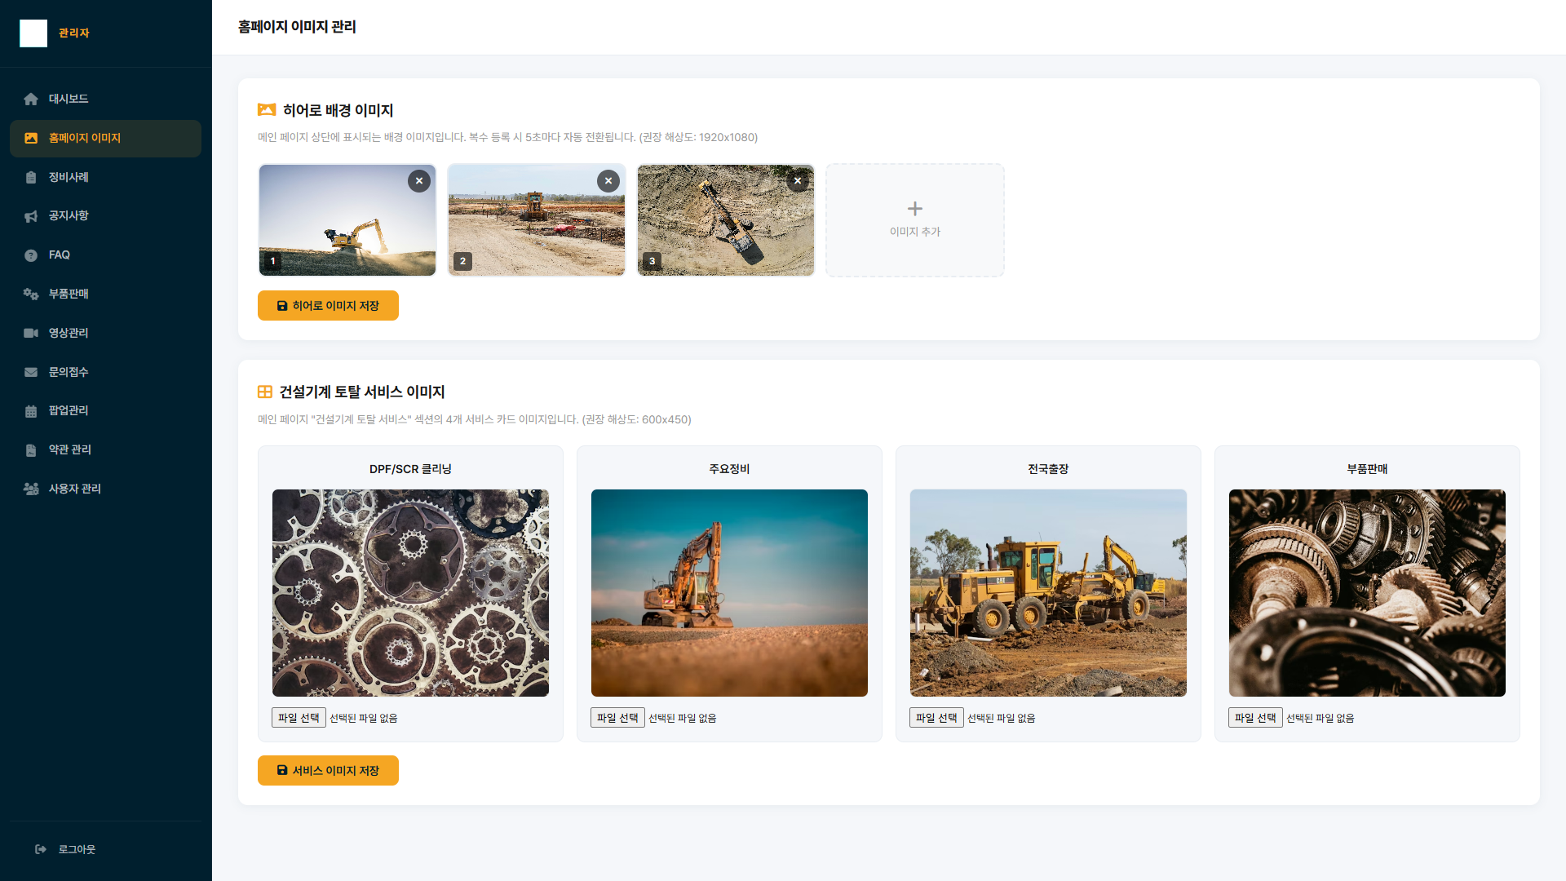The image size is (1566, 881).
Task: Click the video camera icon beside 영상관리
Action: 31,333
